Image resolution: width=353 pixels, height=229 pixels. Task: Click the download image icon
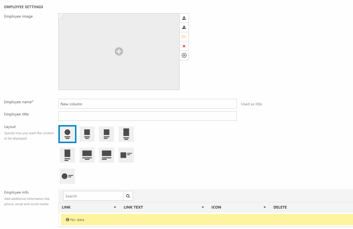(184, 28)
